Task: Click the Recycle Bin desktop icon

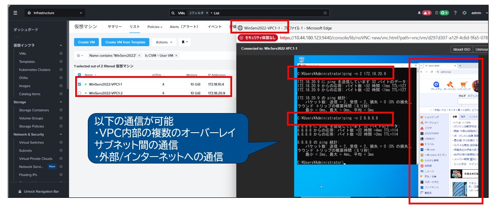Action: coord(301,60)
